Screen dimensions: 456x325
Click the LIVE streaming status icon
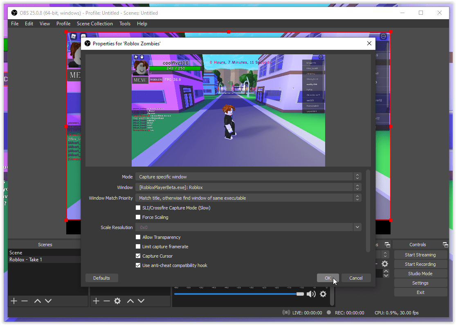pyautogui.click(x=286, y=312)
